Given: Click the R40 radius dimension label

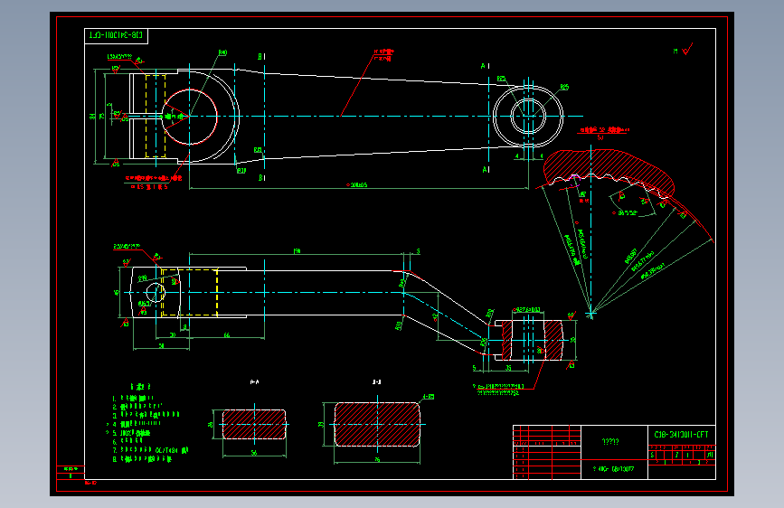Looking at the screenshot, I should (x=222, y=52).
